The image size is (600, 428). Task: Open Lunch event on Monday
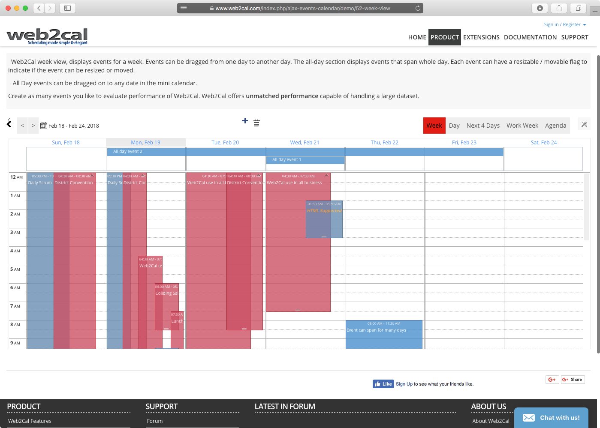tap(177, 329)
